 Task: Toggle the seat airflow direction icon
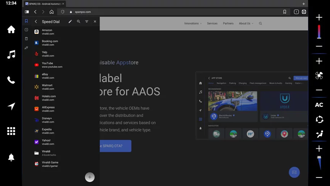pyautogui.click(x=320, y=134)
